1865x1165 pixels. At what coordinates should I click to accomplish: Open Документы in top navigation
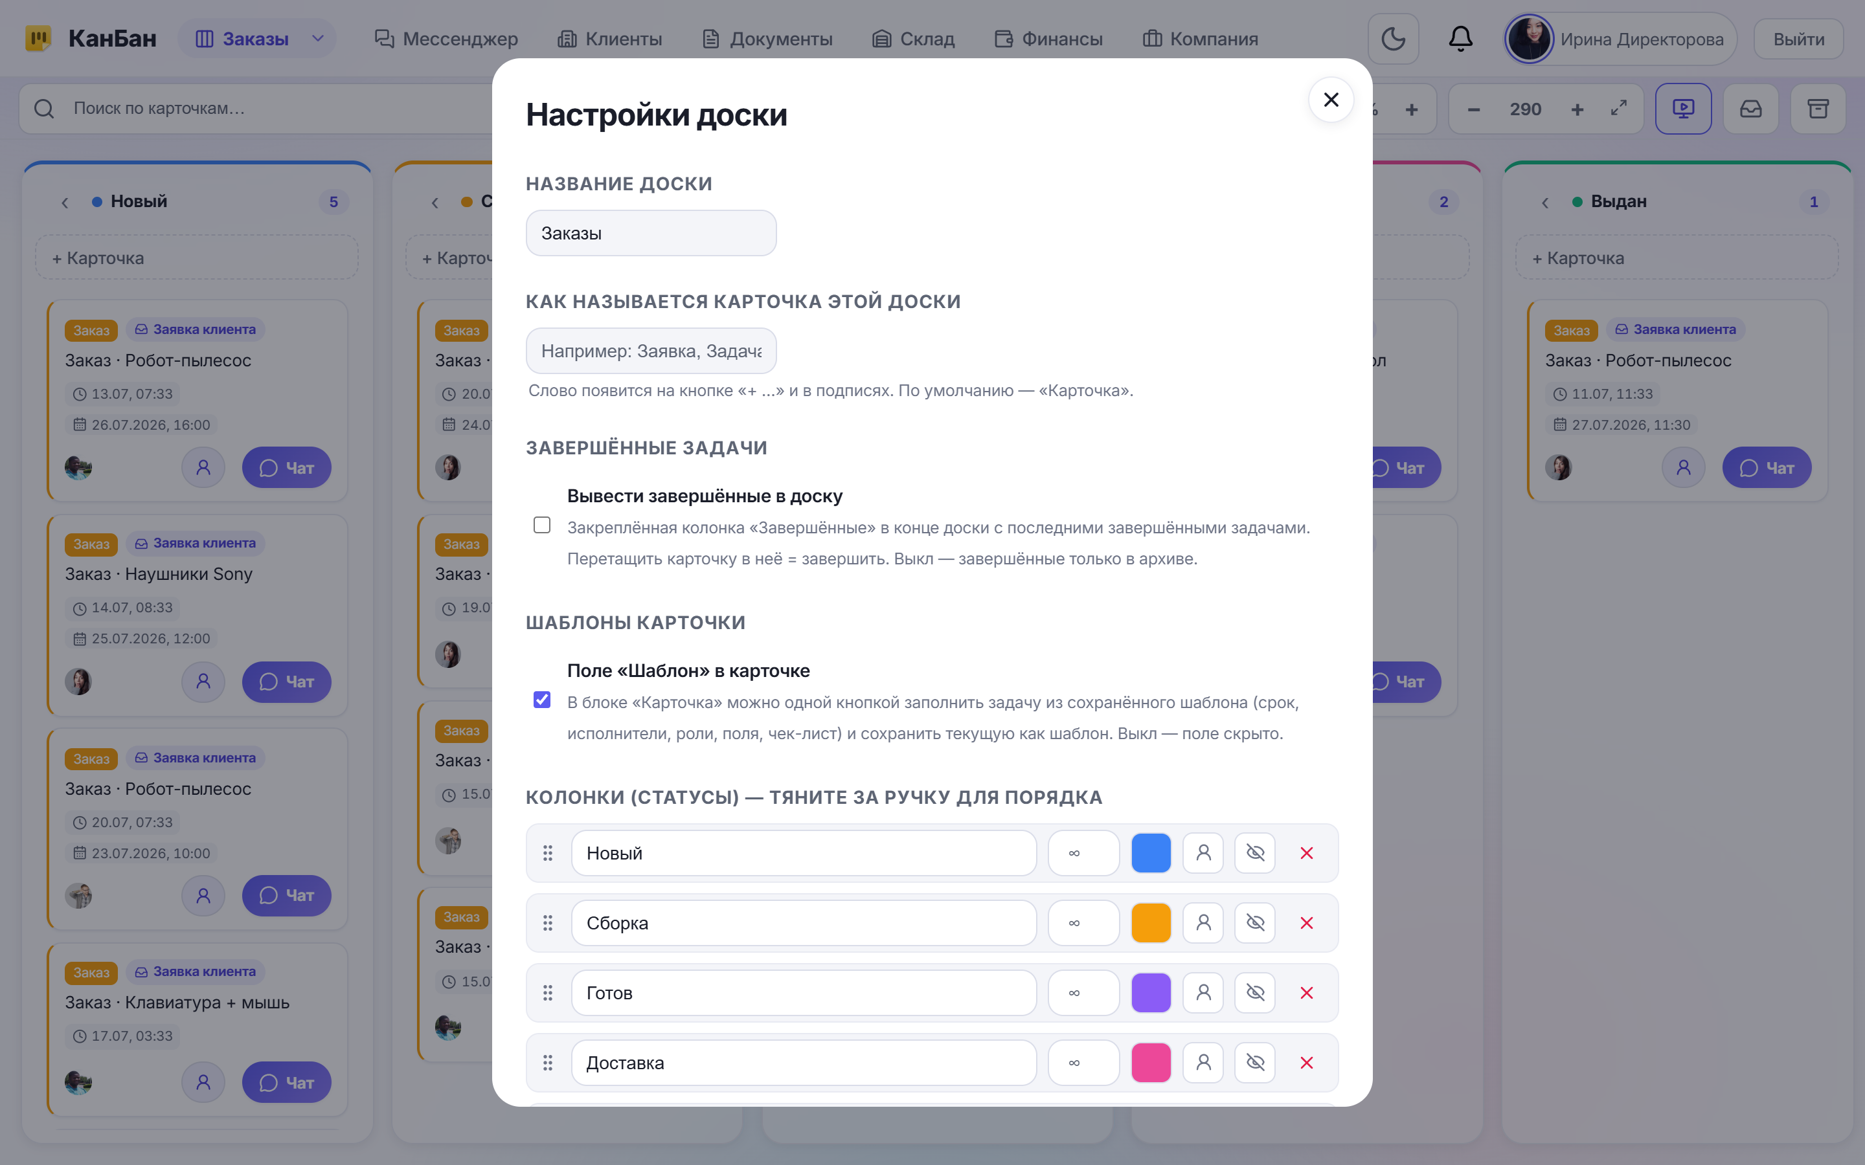click(767, 39)
